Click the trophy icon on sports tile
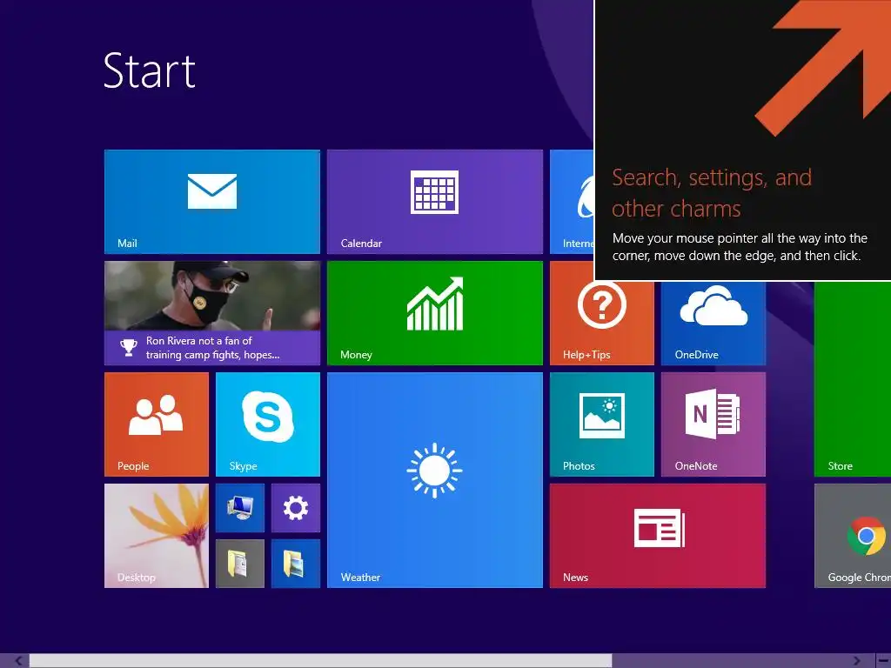The image size is (891, 668). click(129, 348)
